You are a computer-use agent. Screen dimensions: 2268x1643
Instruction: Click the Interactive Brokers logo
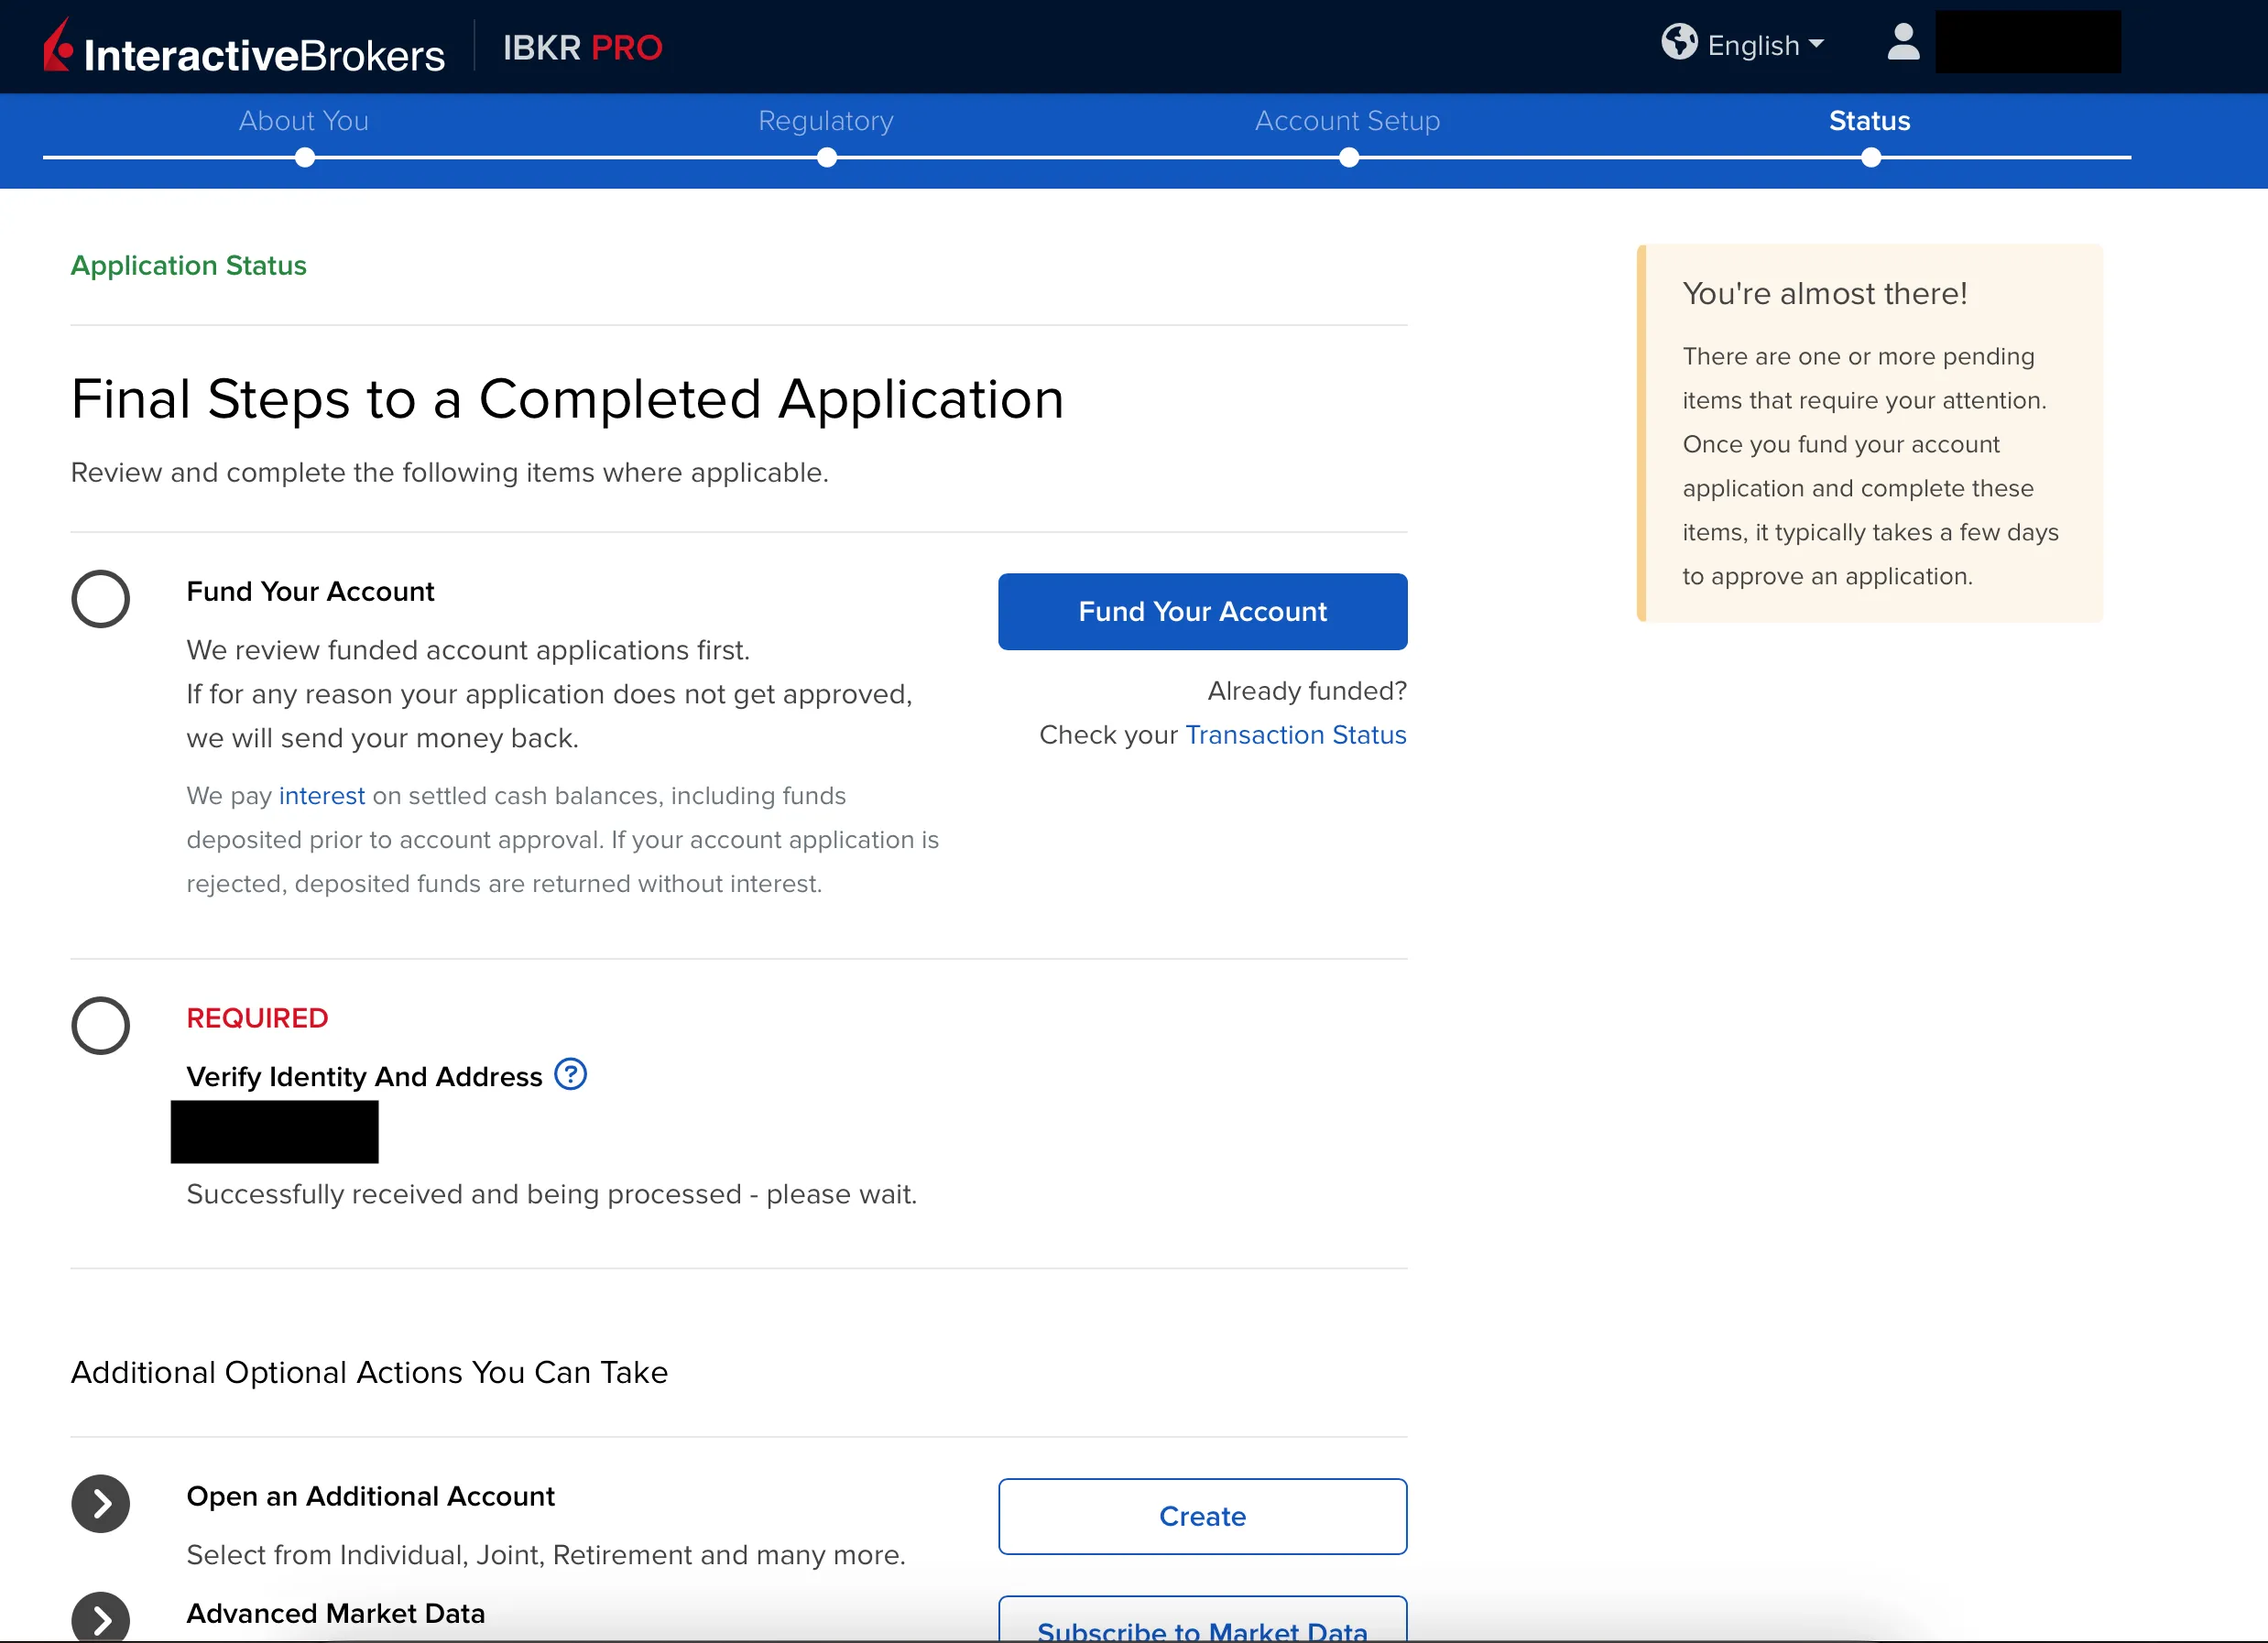point(243,47)
